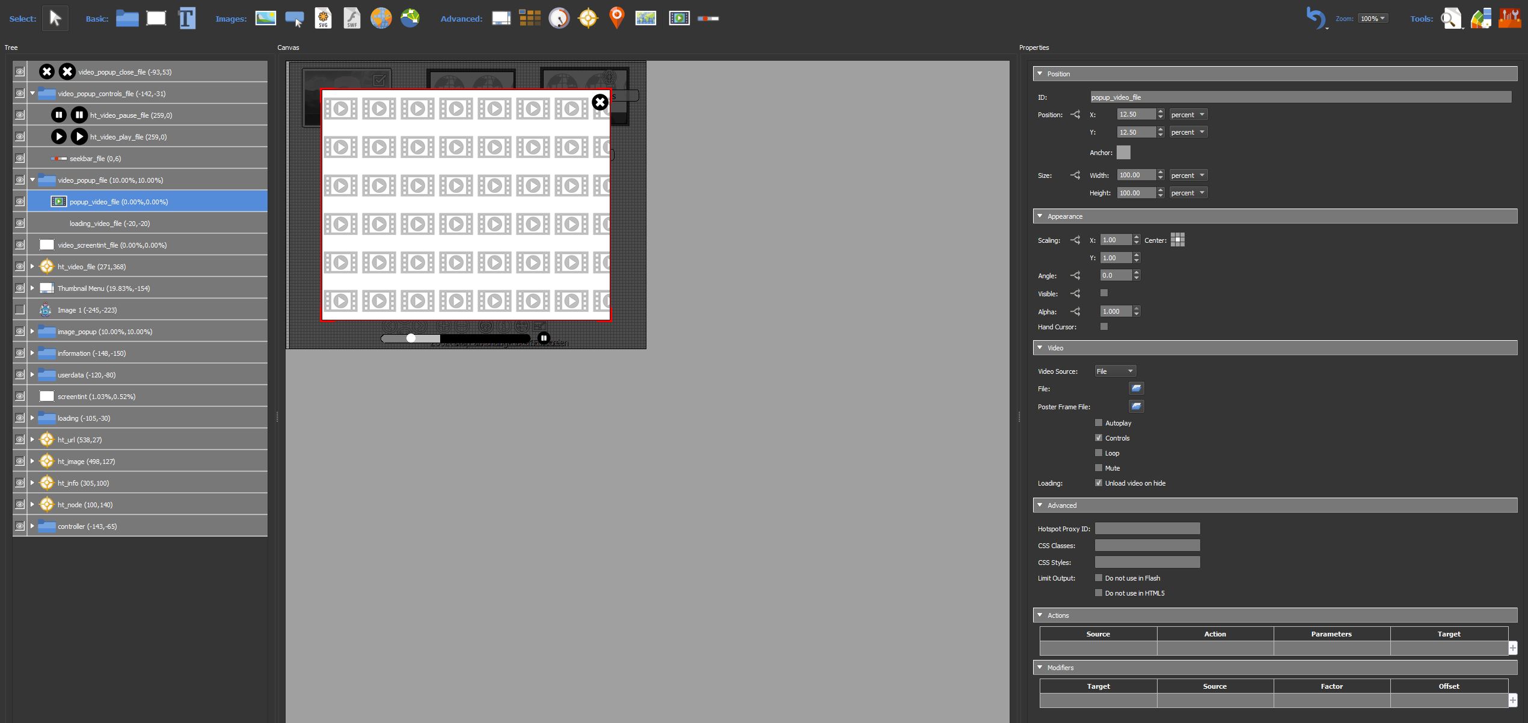Add an SWF Flash element
Image resolution: width=1528 pixels, height=723 pixels.
[x=352, y=19]
